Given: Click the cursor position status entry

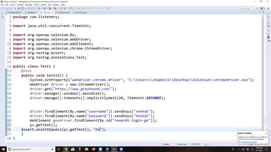Looking at the screenshot, I should 196,144.
